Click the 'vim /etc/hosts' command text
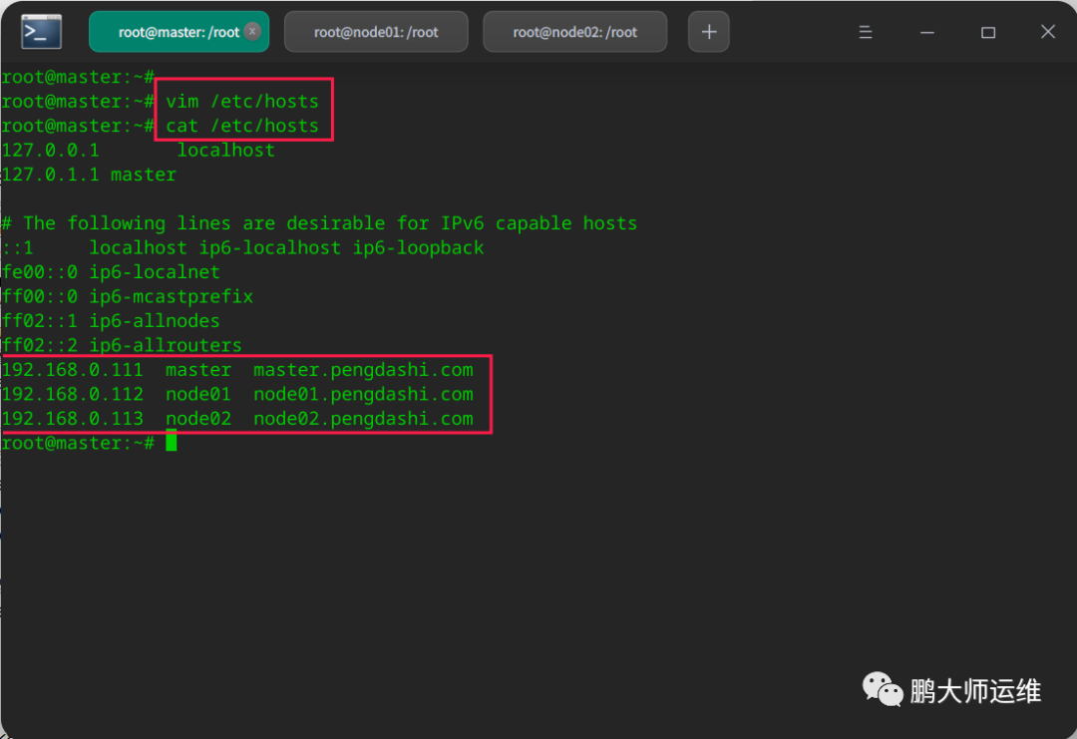The width and height of the screenshot is (1077, 739). (x=242, y=102)
